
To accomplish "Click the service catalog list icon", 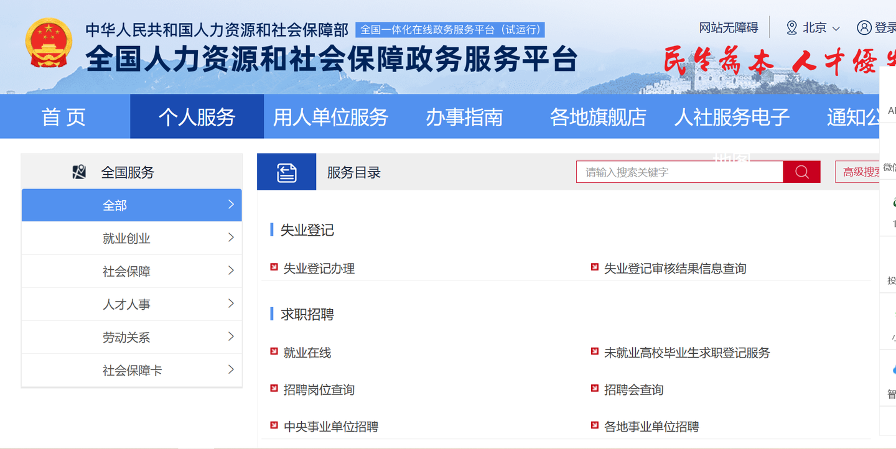I will coord(286,172).
